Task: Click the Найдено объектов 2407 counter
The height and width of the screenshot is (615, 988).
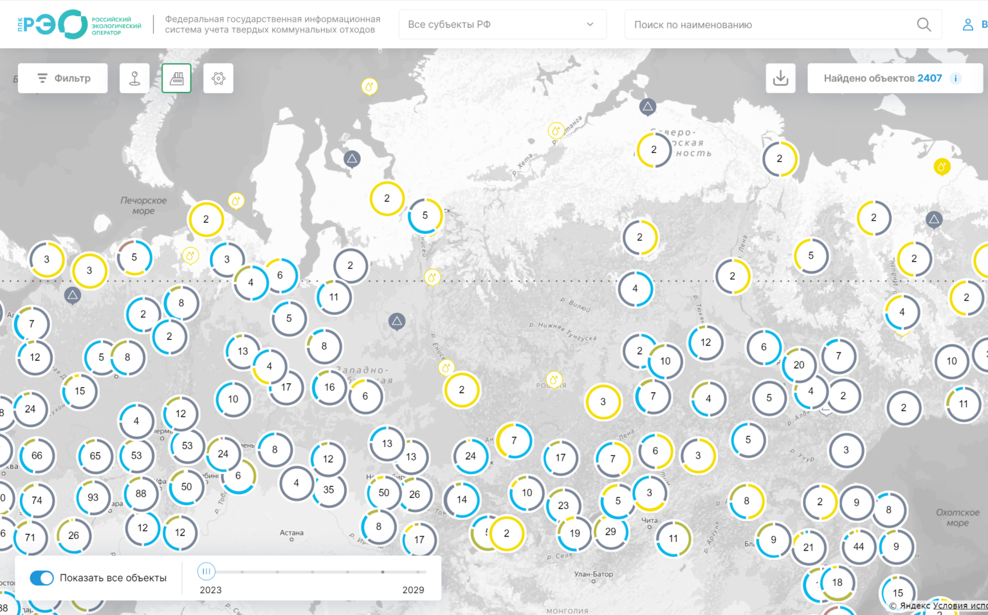Action: coord(882,78)
